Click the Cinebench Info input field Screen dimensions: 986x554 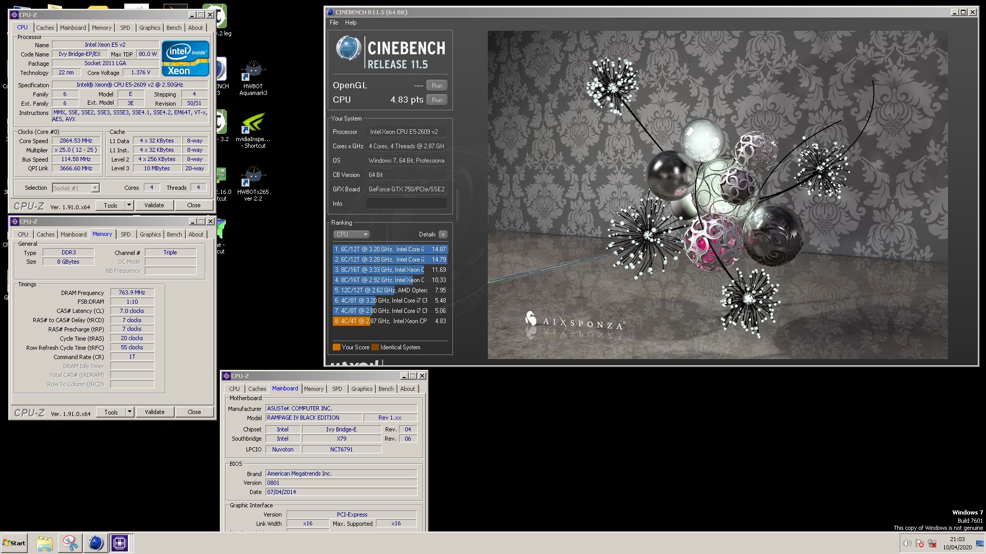tap(406, 204)
